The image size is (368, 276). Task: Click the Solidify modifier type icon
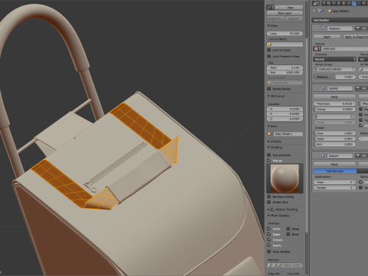coord(323,88)
